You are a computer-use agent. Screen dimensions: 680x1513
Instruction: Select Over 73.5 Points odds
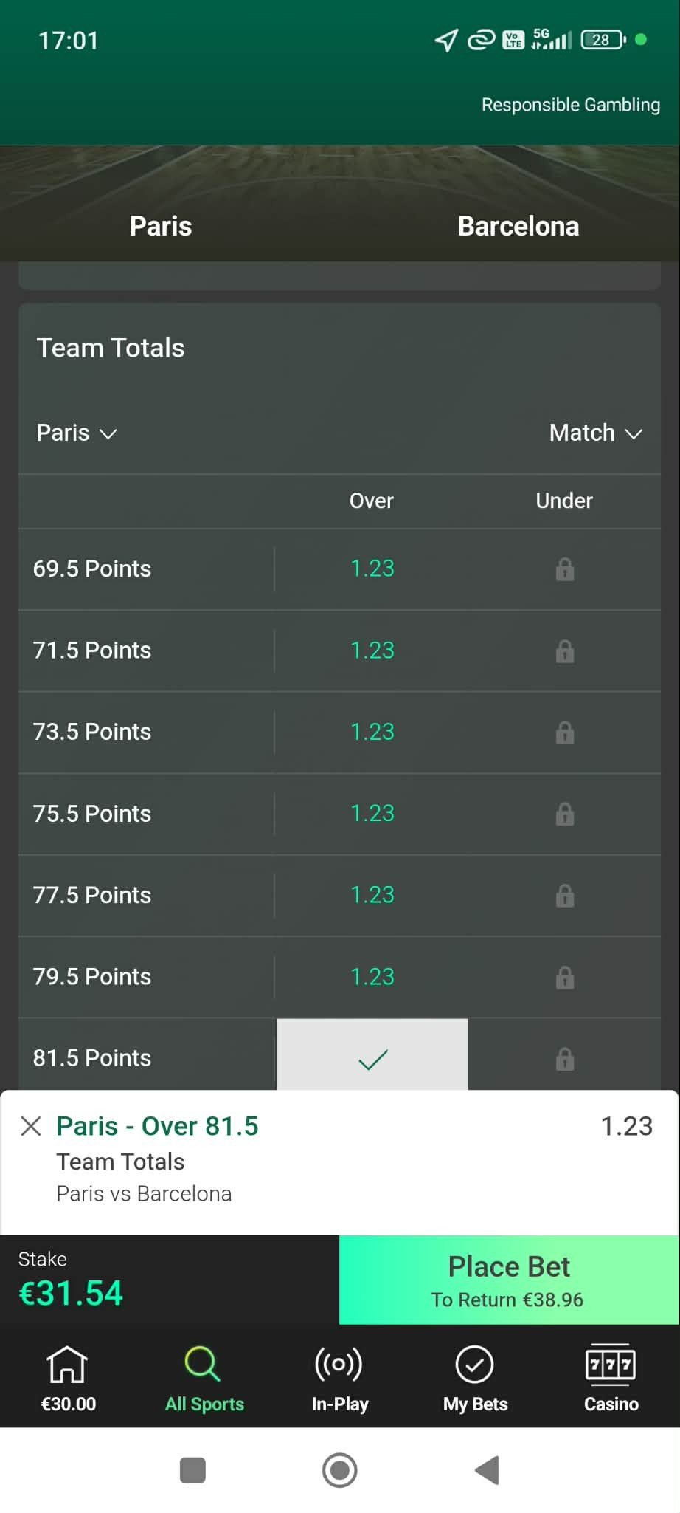(x=372, y=732)
